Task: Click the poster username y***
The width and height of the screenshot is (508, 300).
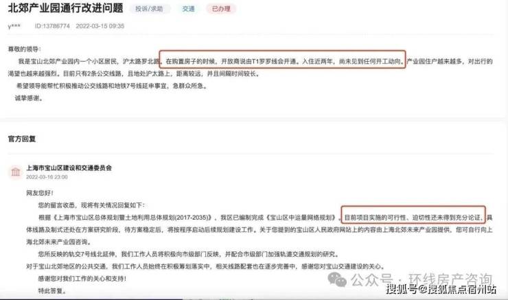Action: click(x=14, y=26)
